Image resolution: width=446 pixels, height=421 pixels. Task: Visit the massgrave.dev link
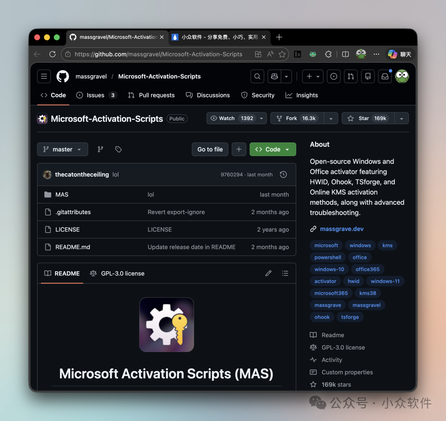342,229
